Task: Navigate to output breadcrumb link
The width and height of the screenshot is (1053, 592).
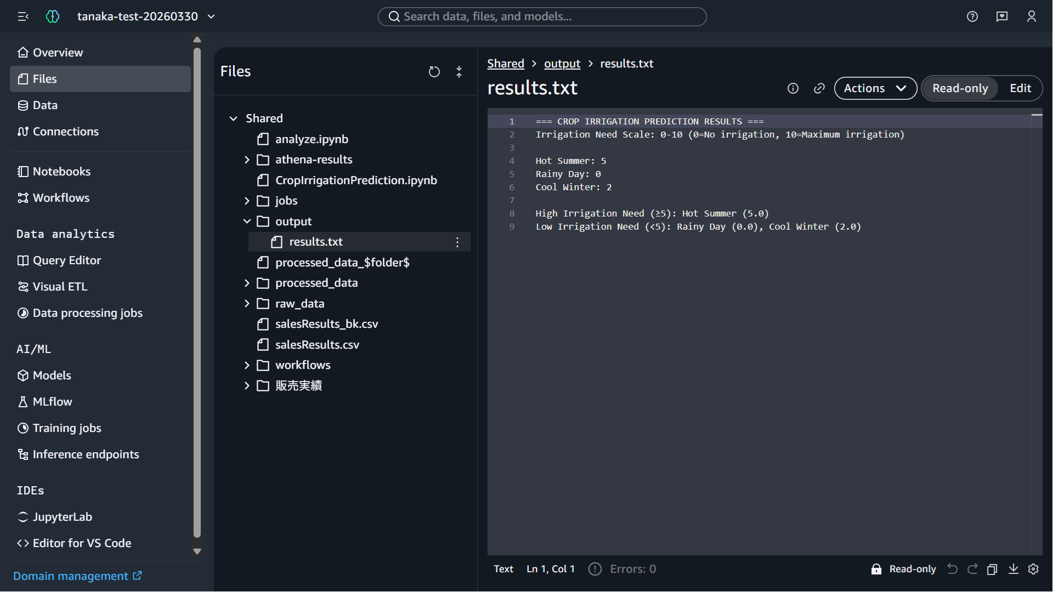Action: tap(562, 64)
